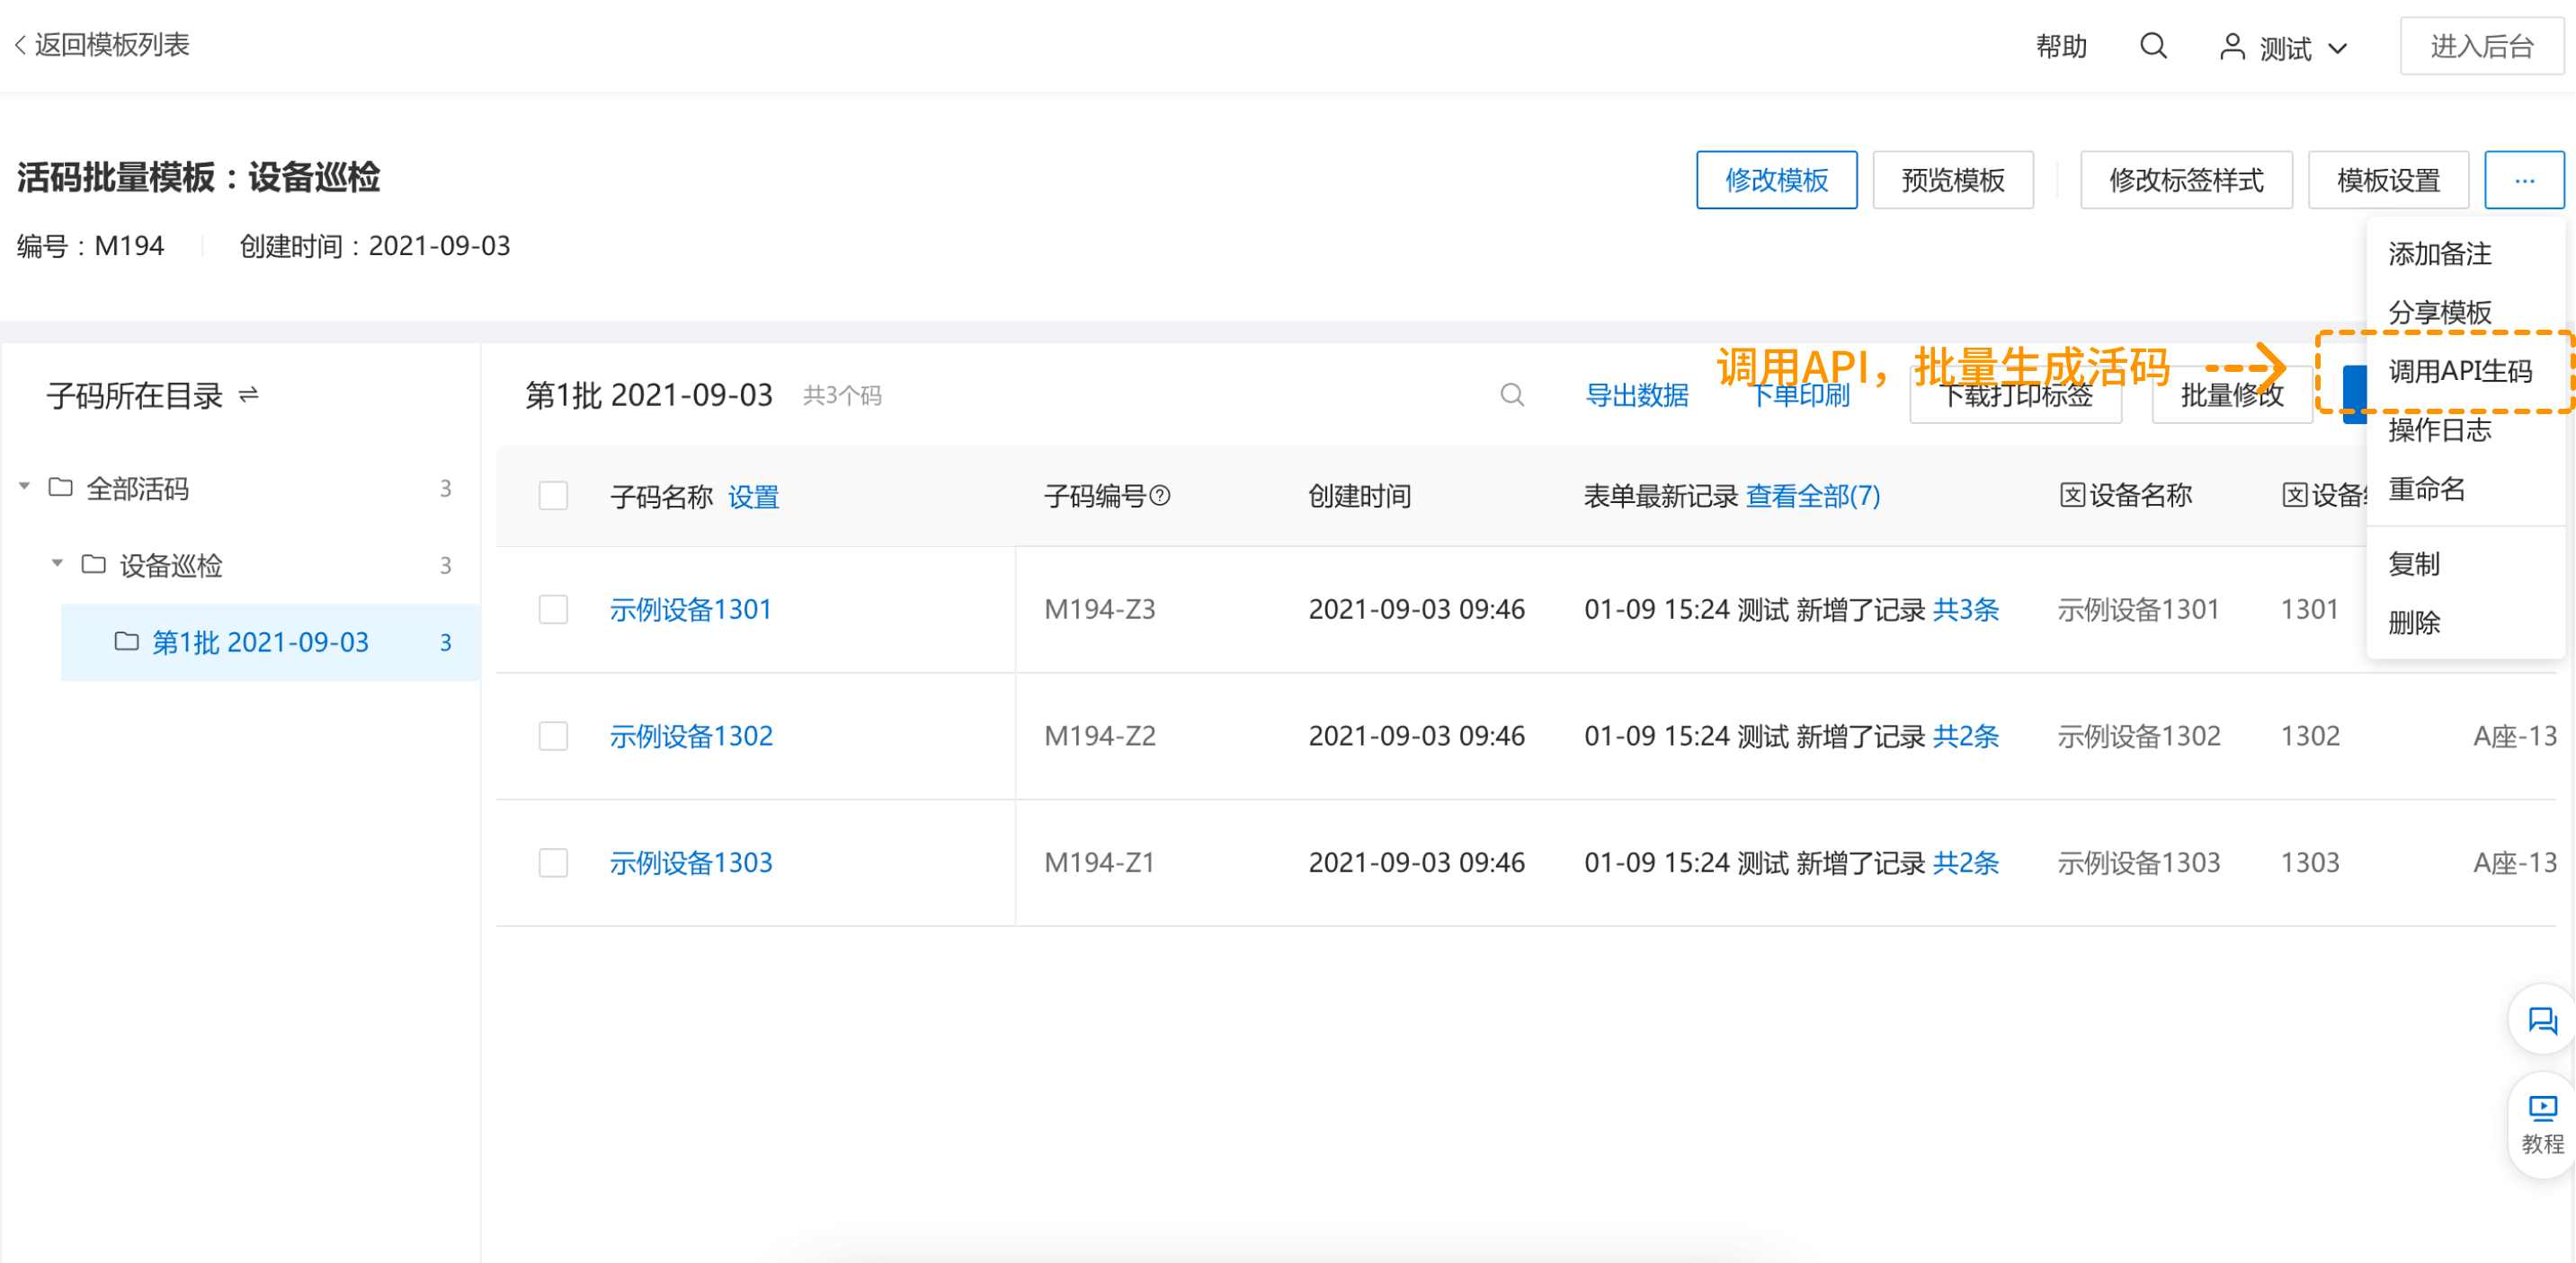This screenshot has width=2576, height=1263.
Task: Click the folder icon of 第1批 2021-09-03
Action: coord(127,640)
